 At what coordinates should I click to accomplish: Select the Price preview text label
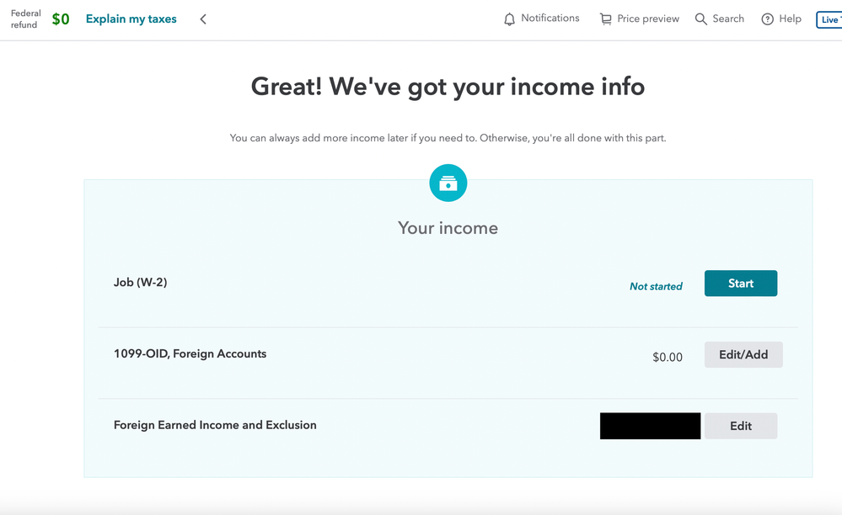tap(648, 19)
